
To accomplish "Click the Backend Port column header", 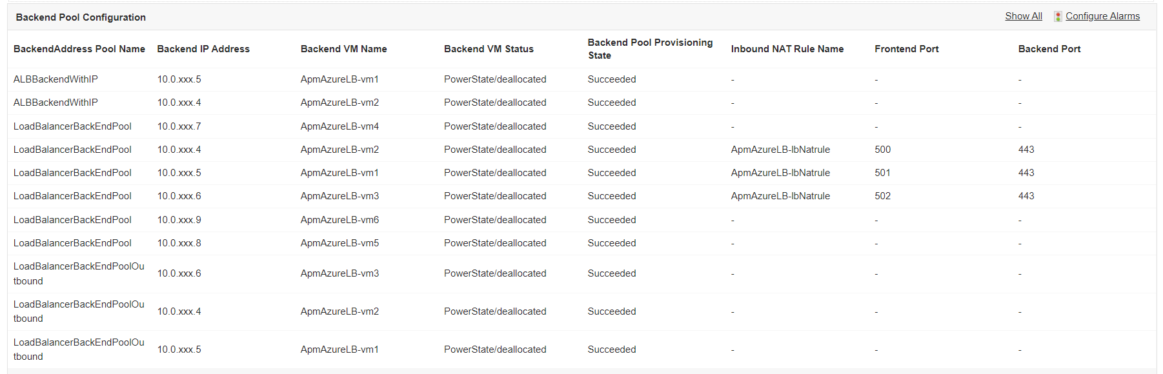I will pos(1049,49).
